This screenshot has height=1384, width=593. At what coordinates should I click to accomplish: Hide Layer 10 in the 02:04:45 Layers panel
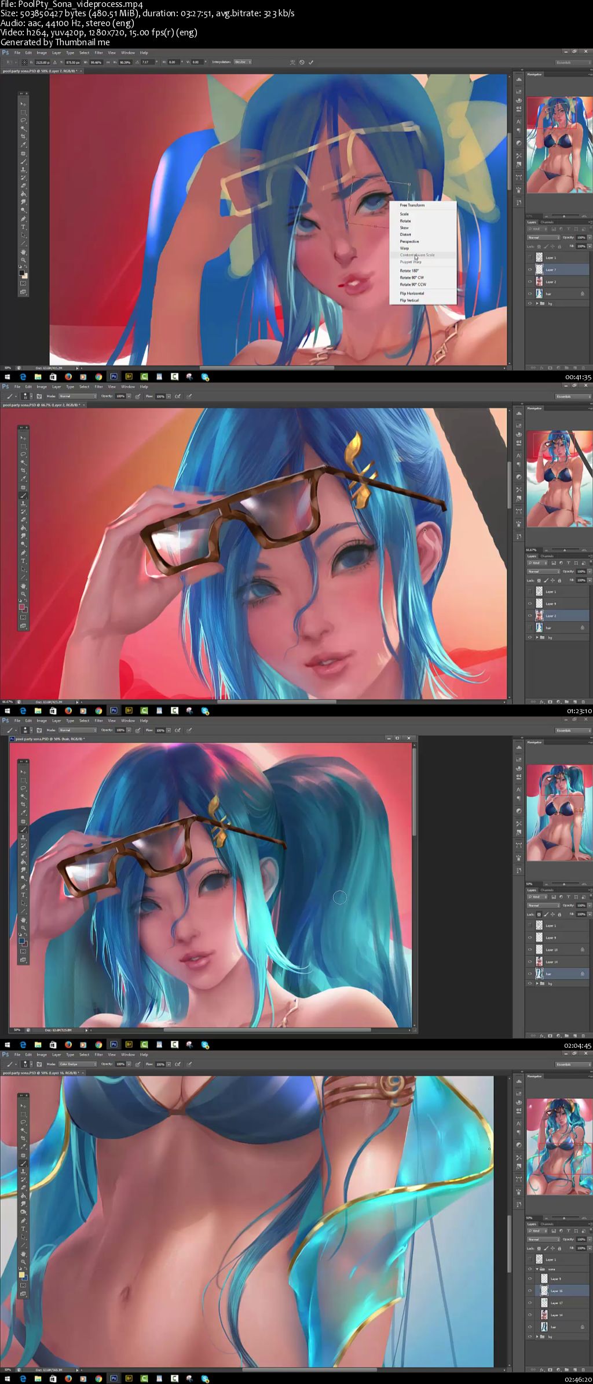click(530, 950)
